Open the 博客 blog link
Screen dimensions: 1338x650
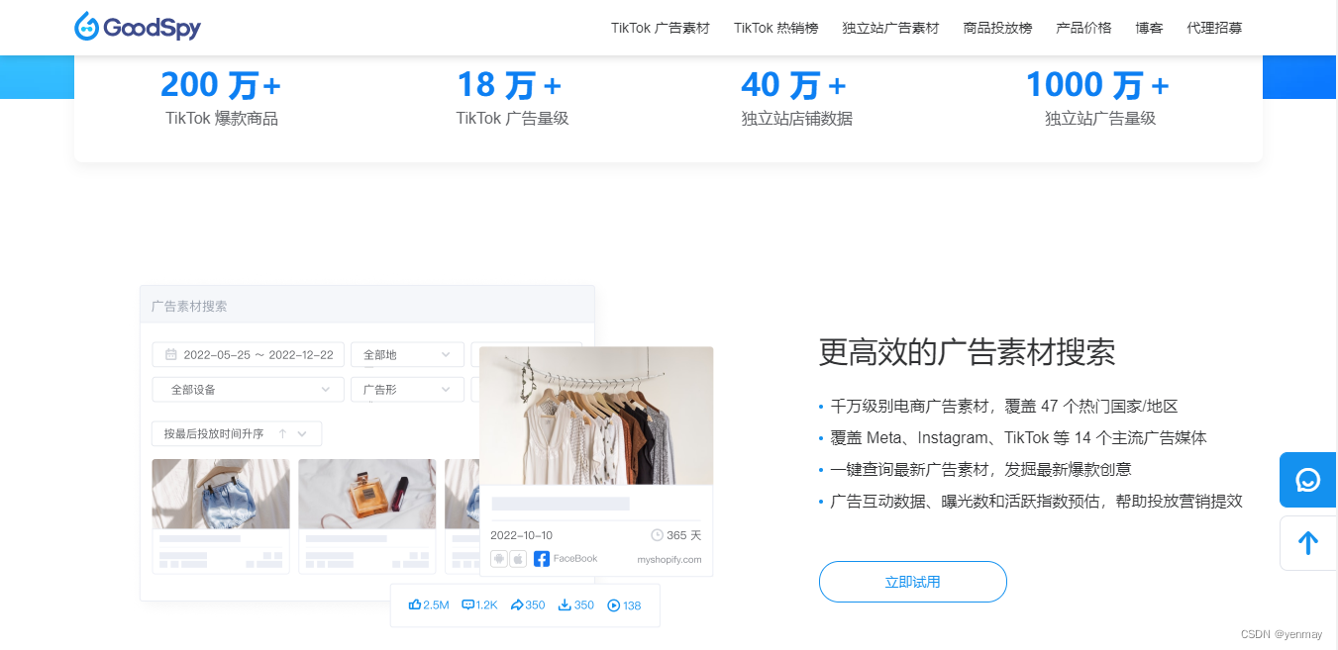pyautogui.click(x=1150, y=28)
